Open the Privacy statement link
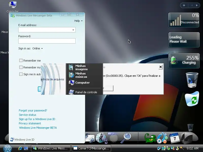Screen dimensions: 203x152 30,123
